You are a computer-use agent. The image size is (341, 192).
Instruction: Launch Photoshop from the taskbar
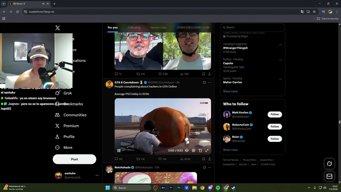click(x=179, y=188)
